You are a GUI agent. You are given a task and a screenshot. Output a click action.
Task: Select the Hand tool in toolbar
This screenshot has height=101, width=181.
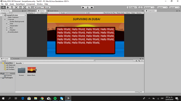(x=3, y=8)
